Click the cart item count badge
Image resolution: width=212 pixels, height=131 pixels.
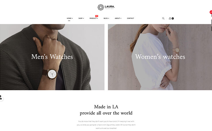173,18
